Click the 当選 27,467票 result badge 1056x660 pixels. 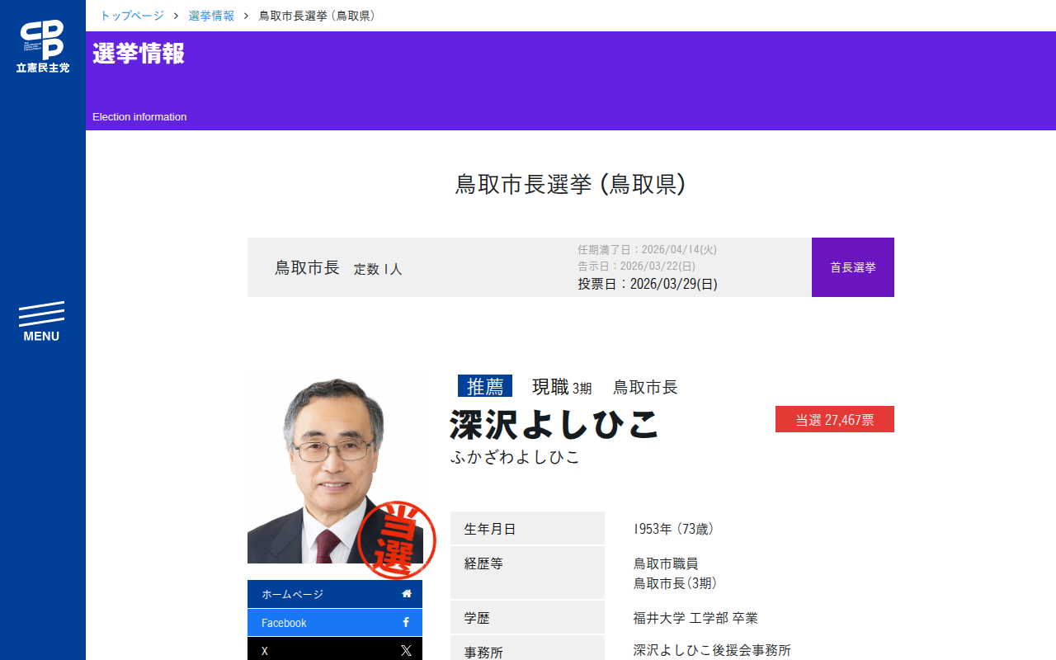tap(835, 419)
